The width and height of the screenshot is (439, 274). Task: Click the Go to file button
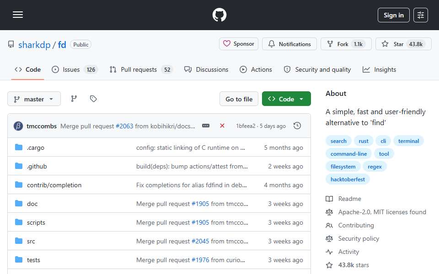(x=239, y=99)
